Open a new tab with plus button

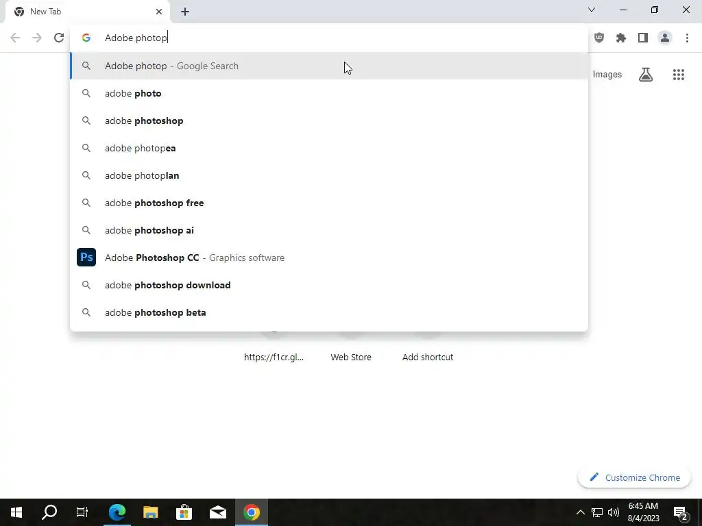(185, 12)
